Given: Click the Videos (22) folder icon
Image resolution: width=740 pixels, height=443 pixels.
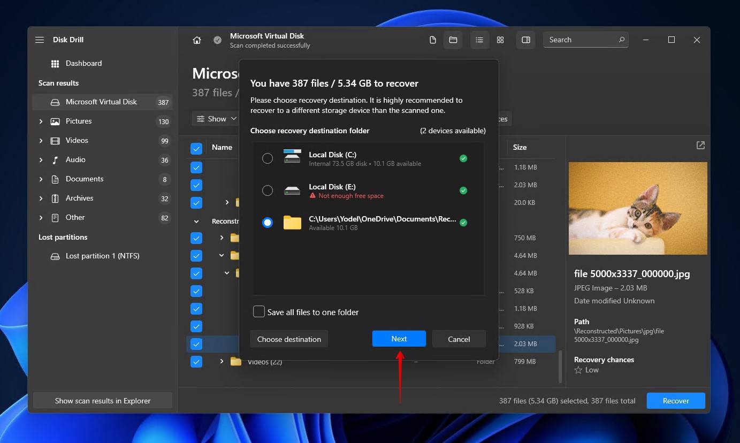Looking at the screenshot, I should [236, 362].
